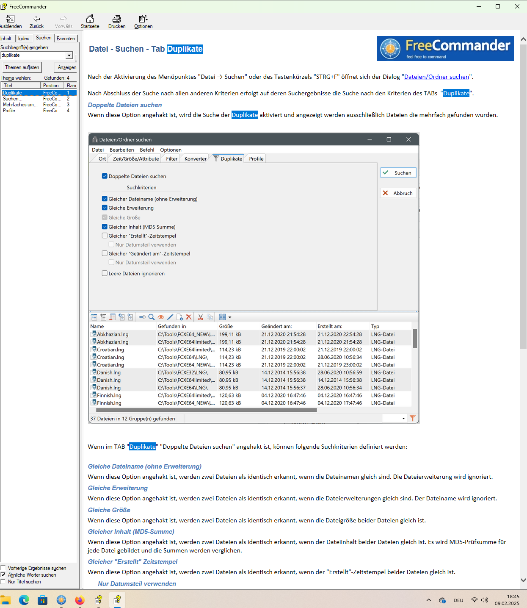Open File Explorer from the taskbar
Screen dimensions: 527x608
pyautogui.click(x=6, y=600)
